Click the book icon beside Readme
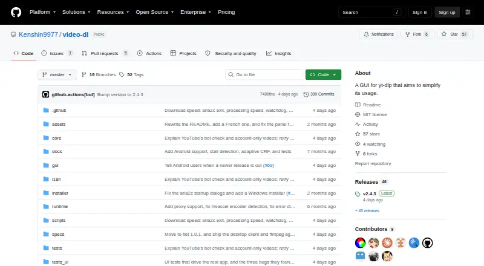The width and height of the screenshot is (484, 266). coord(358,105)
